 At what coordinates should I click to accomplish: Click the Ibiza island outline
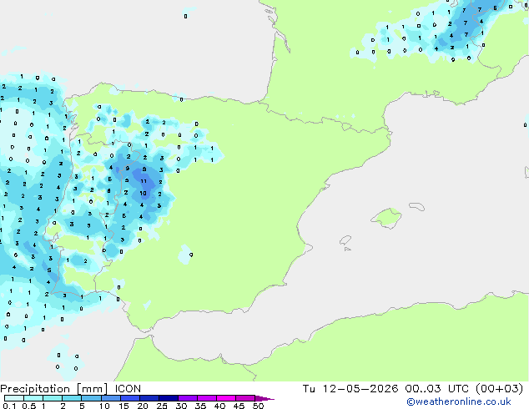[345, 240]
